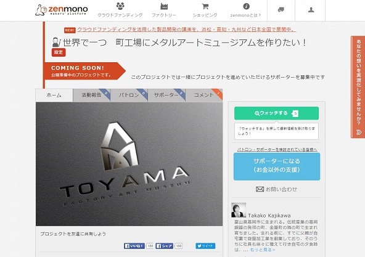Open the サポーター tab

[x=166, y=95]
